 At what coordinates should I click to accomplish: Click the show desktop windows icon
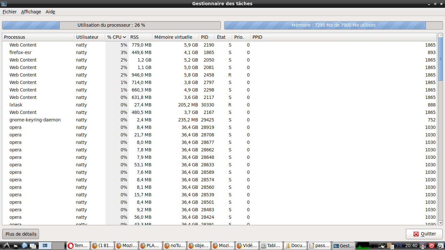tap(33, 246)
